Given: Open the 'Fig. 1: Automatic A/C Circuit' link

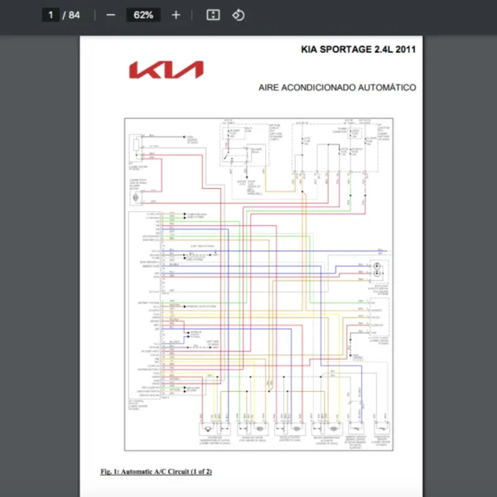Looking at the screenshot, I should 157,471.
